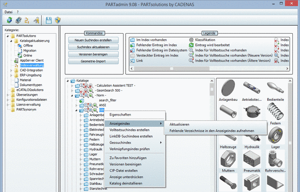300x192 pixels.
Task: Choose Anzeige unterdrücken
Action: pyautogui.click(x=135, y=177)
